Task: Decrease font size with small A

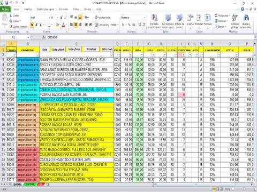Action: point(65,18)
